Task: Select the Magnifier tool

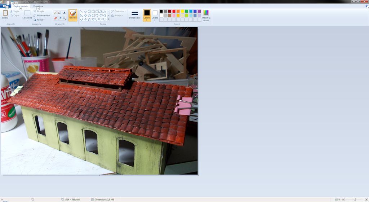Action: pyautogui.click(x=64, y=18)
